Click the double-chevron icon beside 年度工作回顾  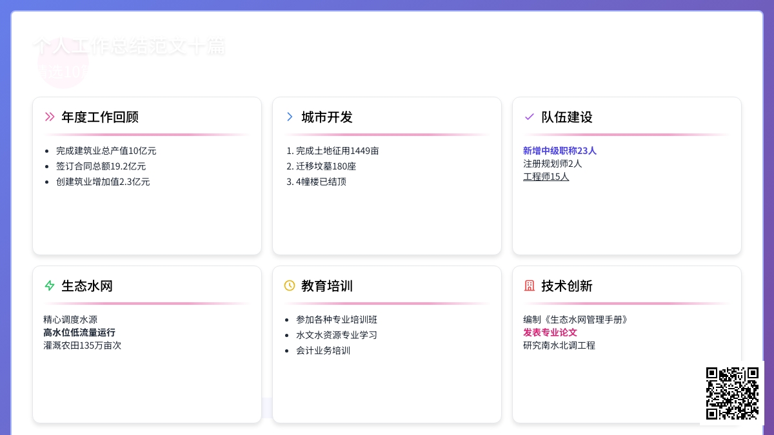[50, 117]
